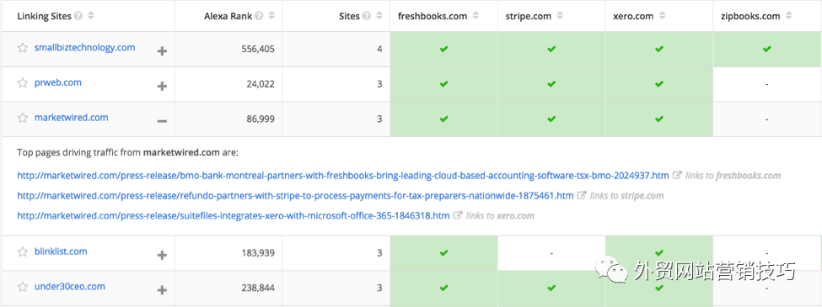Star the blinklist.com row
822x307 pixels.
click(x=22, y=252)
